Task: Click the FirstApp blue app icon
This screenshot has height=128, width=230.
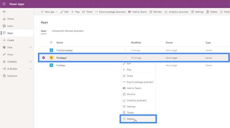Action: pyautogui.click(x=51, y=65)
